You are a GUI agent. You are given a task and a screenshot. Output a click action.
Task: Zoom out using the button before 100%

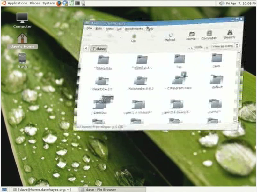click(x=190, y=48)
